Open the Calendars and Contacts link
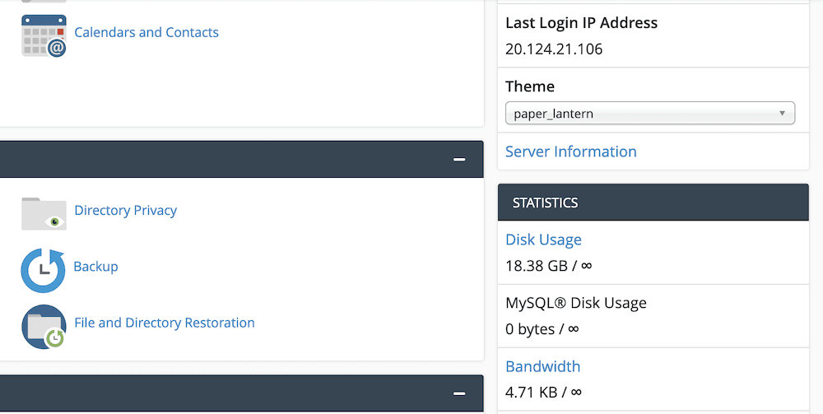The image size is (823, 414). tap(146, 32)
